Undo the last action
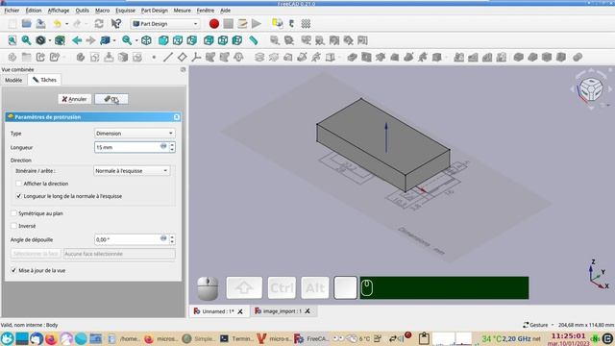Viewport: 615px width, 346px height. point(58,23)
